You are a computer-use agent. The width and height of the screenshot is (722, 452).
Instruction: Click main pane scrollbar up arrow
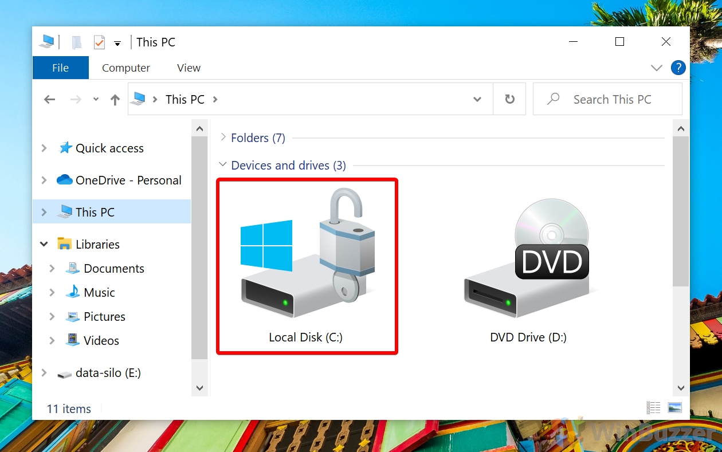tap(681, 129)
